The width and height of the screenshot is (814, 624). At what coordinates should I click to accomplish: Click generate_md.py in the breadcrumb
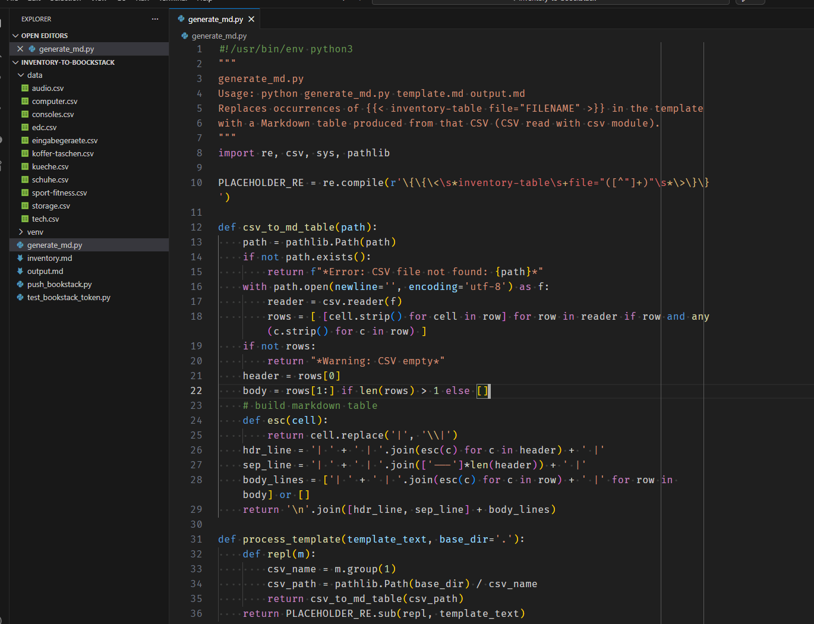219,36
